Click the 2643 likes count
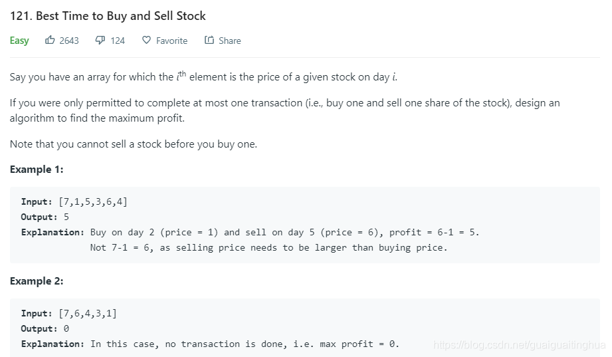The image size is (612, 357). coord(69,41)
